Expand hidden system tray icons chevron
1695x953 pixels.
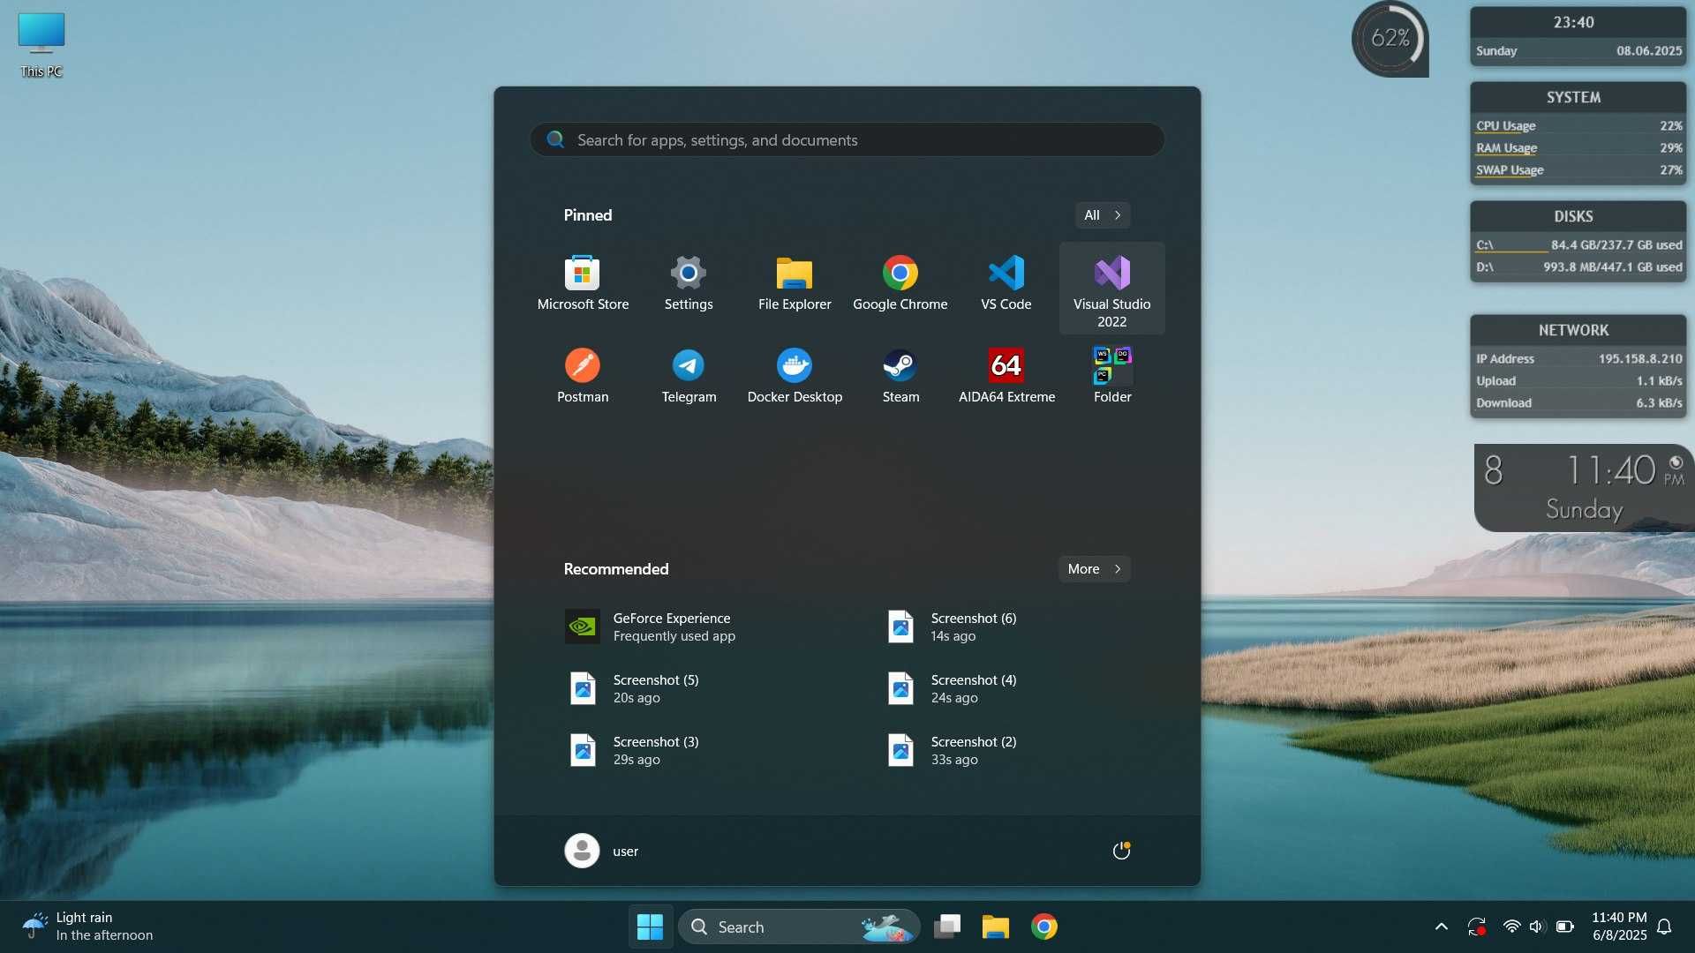tap(1441, 927)
